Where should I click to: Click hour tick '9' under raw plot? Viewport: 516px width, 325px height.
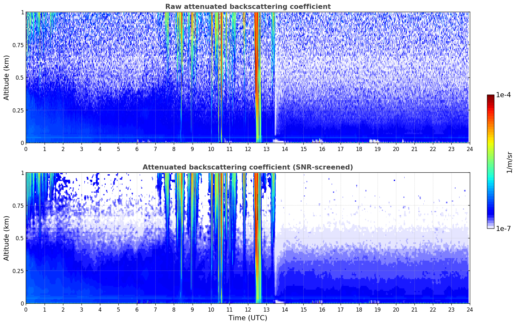(192, 149)
